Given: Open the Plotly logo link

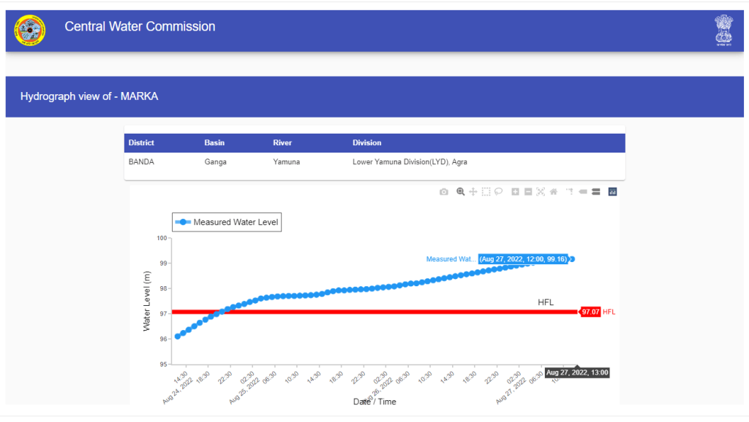Looking at the screenshot, I should click(613, 192).
